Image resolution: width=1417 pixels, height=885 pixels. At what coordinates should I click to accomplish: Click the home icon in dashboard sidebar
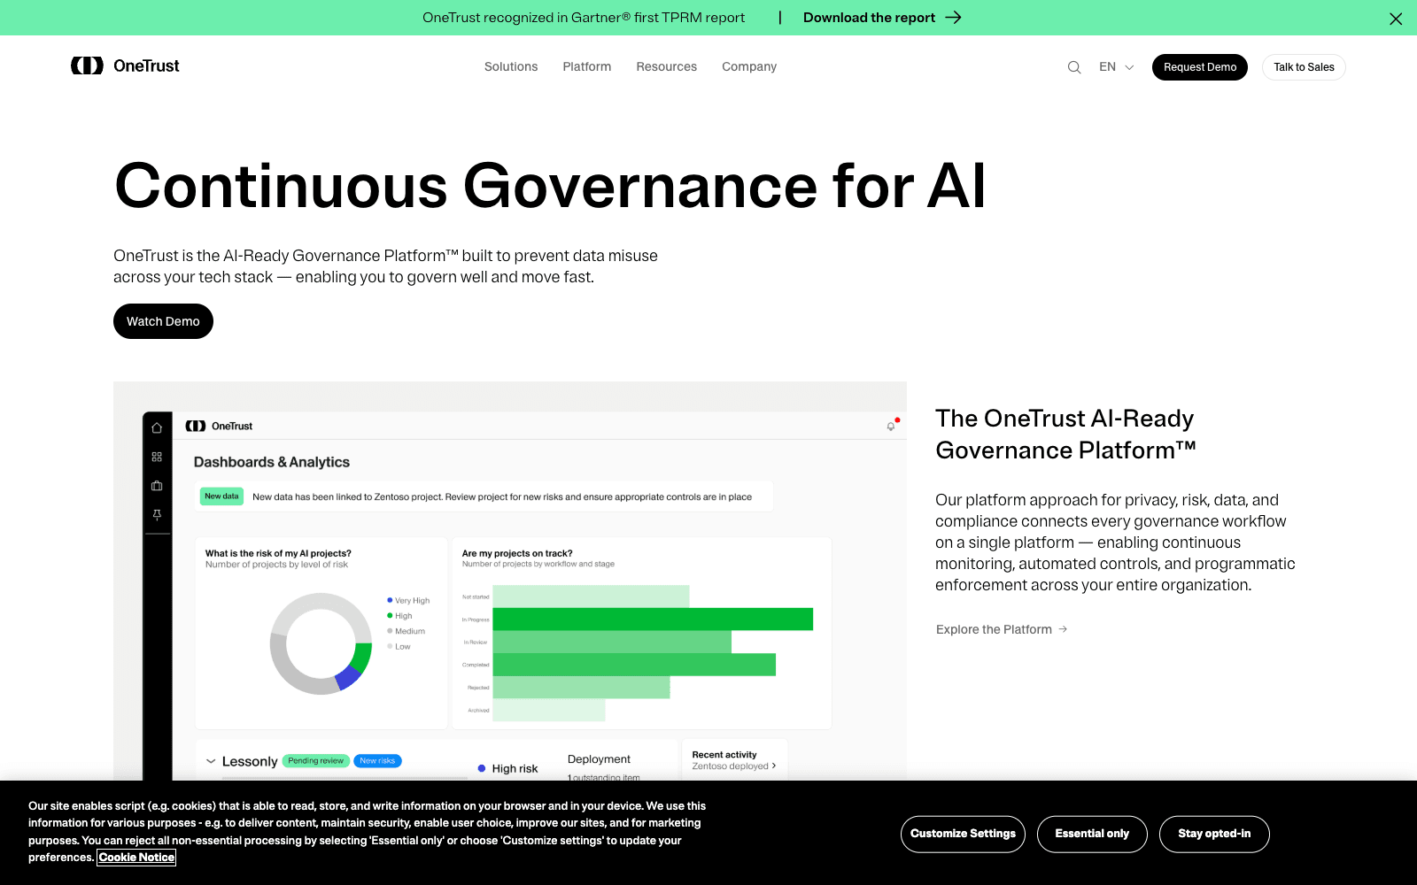157,427
